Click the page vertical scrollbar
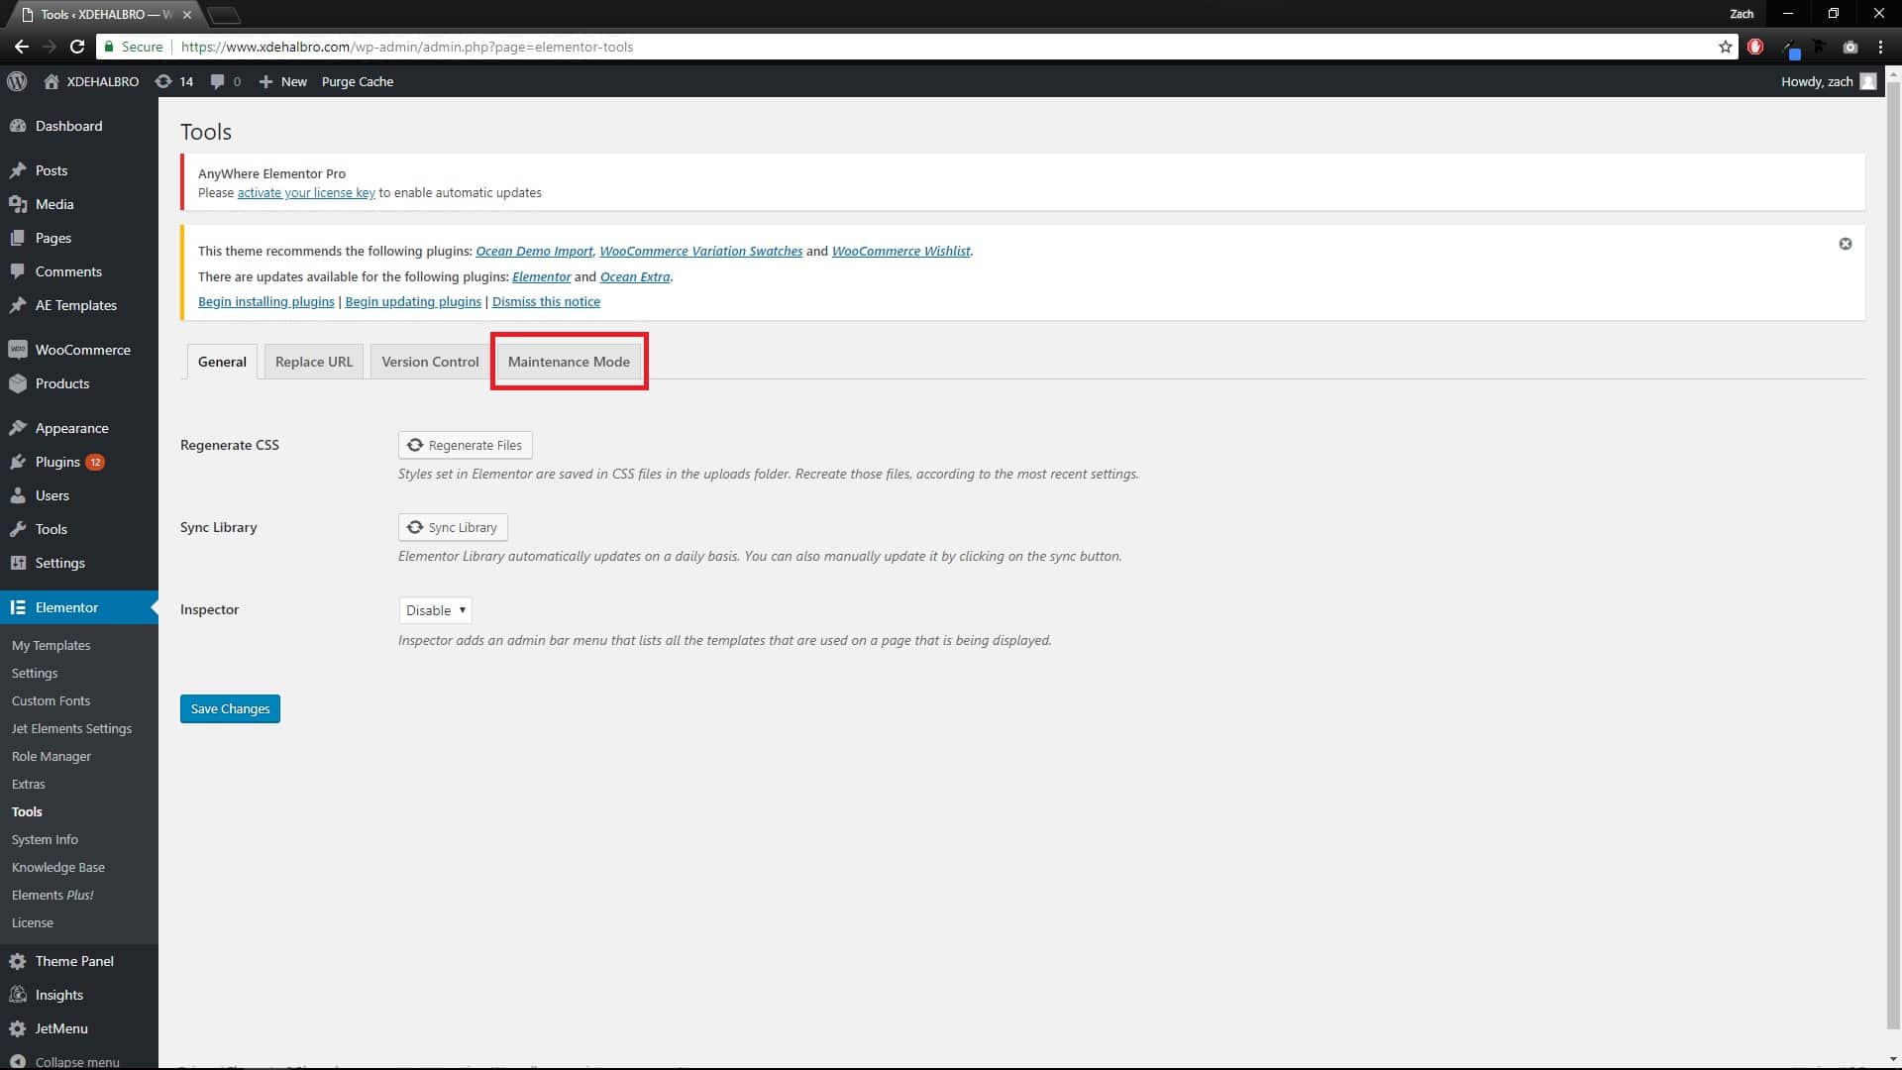Screen dimensions: 1902x1070 pyautogui.click(x=1893, y=555)
